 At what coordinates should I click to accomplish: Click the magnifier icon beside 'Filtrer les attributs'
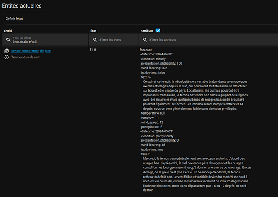145,40
